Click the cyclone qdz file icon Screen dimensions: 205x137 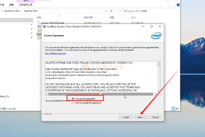(x=38, y=23)
